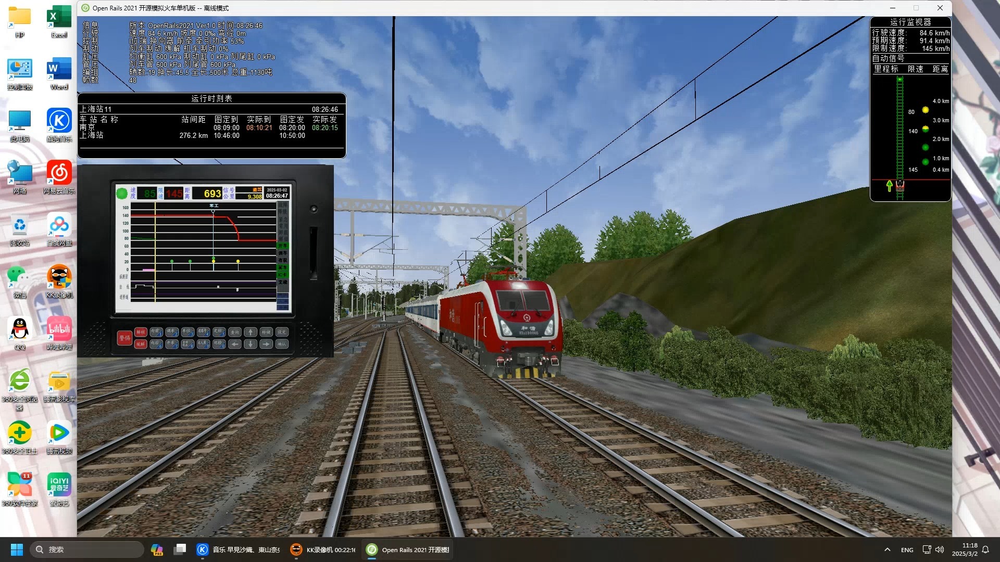The image size is (1000, 562).
Task: Click the volume icon in system tray
Action: click(939, 550)
